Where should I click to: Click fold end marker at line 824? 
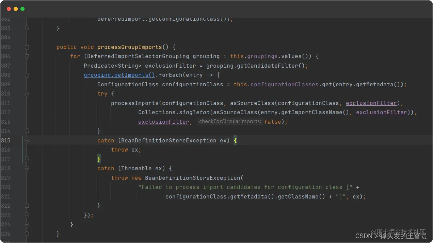click(x=27, y=225)
